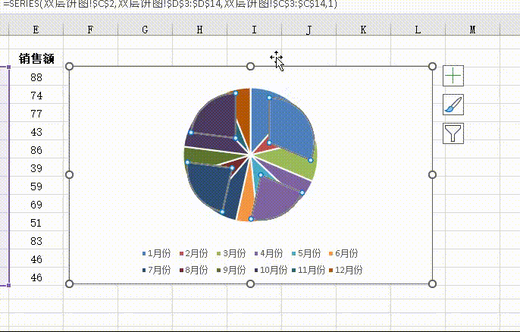520x332 pixels.
Task: Select the cell containing 86
Action: (36, 150)
